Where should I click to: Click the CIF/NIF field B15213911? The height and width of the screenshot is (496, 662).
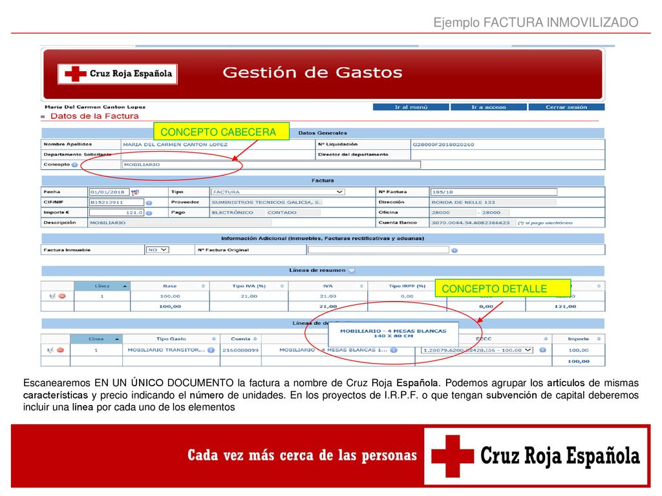click(x=116, y=202)
